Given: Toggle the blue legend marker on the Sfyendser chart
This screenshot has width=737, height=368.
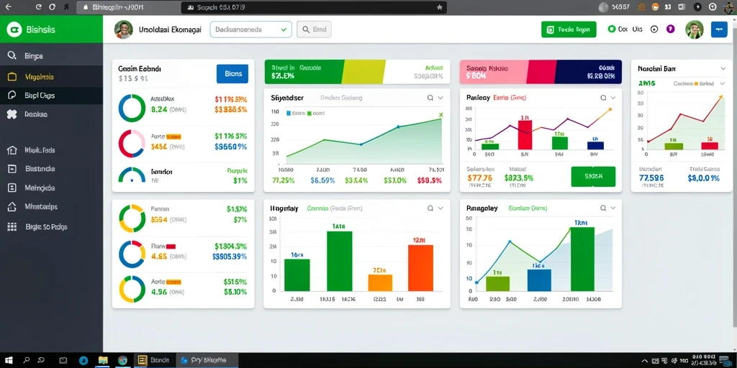Looking at the screenshot, I should click(288, 113).
